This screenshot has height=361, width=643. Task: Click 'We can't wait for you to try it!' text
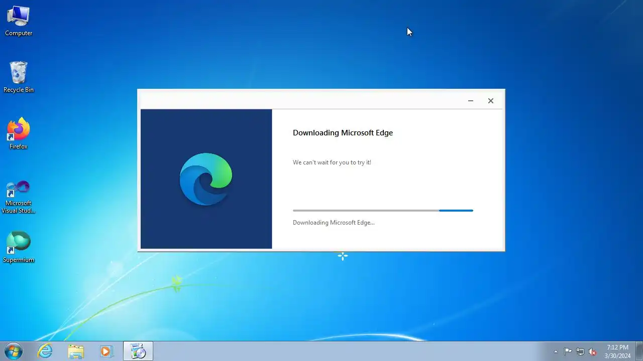332,162
